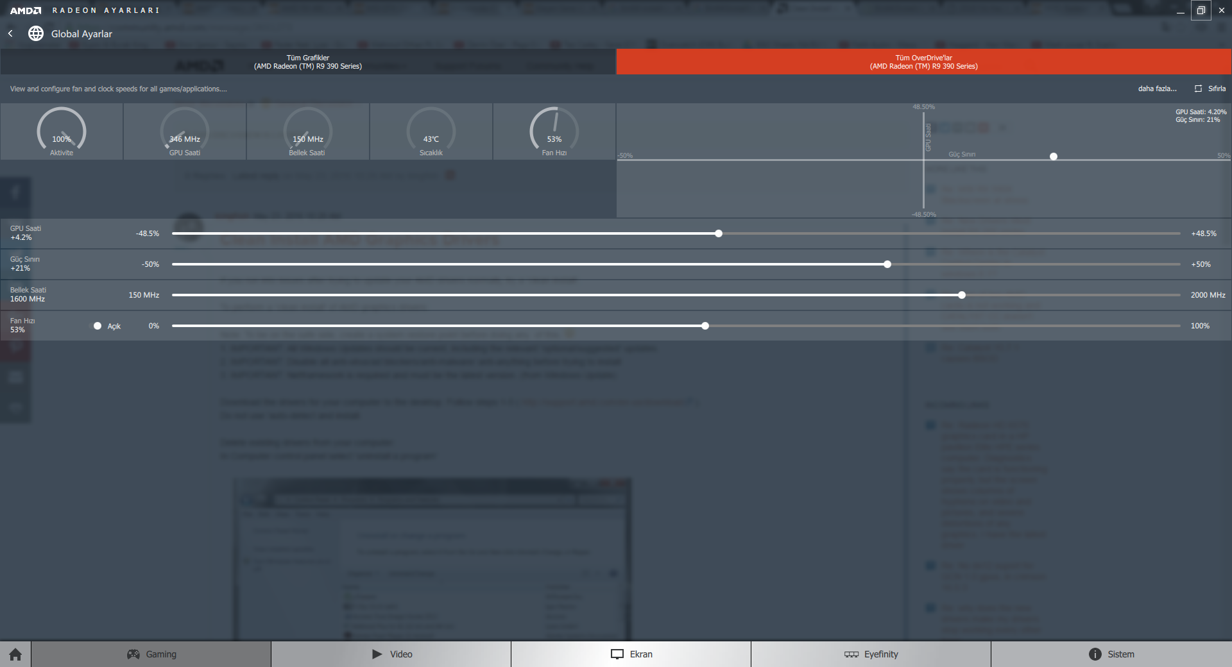The width and height of the screenshot is (1232, 667).
Task: Click the Global Ayarlar globe icon
Action: 36,33
